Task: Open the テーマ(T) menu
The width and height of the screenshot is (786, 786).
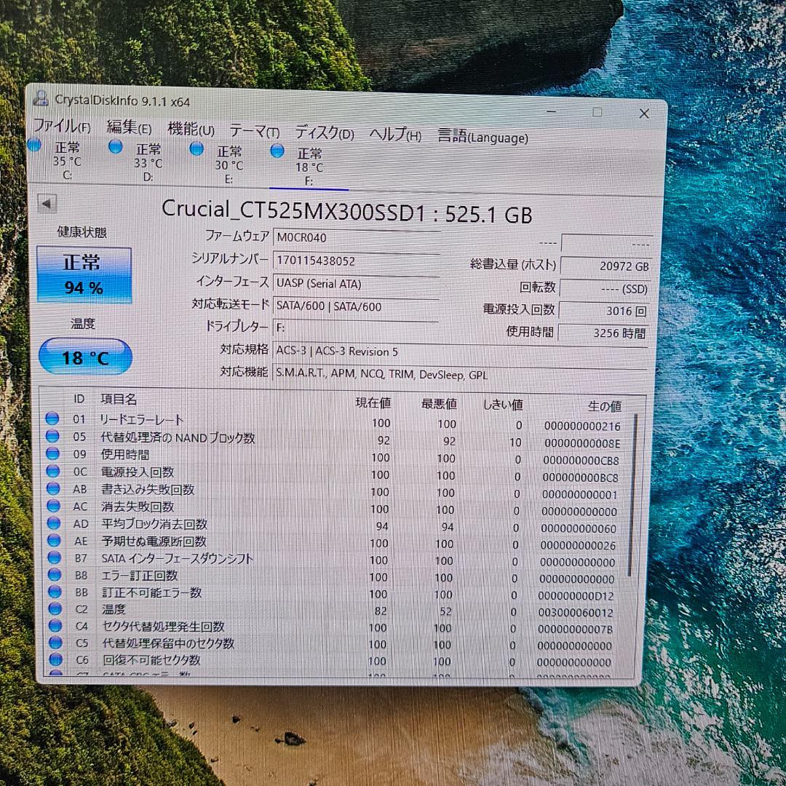Action: click(255, 132)
